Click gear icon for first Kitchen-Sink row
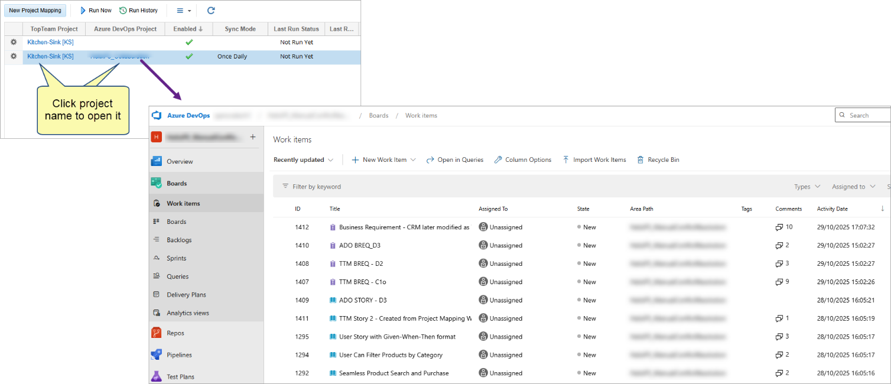The height and width of the screenshot is (384, 891). 14,42
